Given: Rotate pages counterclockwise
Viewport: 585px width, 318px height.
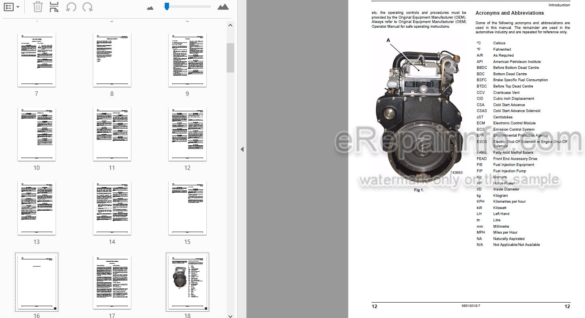Looking at the screenshot, I should [x=71, y=7].
